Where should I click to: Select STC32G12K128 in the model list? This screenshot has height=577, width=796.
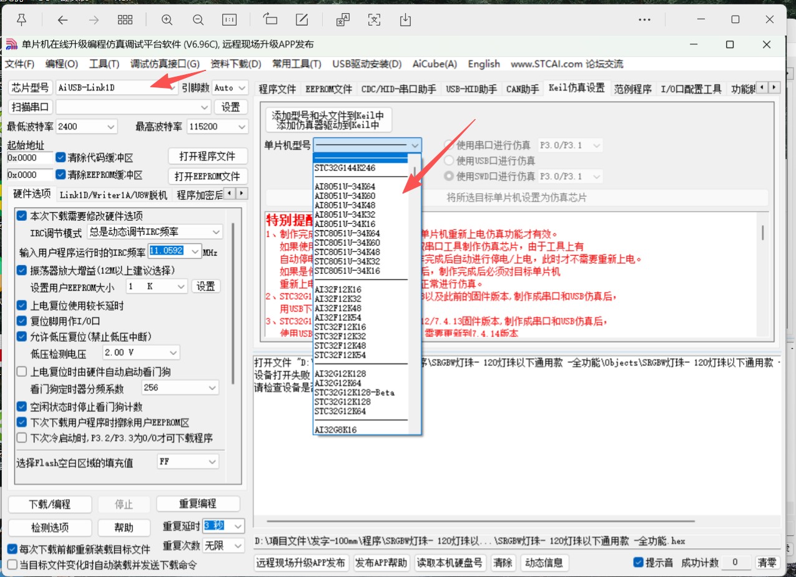[343, 402]
